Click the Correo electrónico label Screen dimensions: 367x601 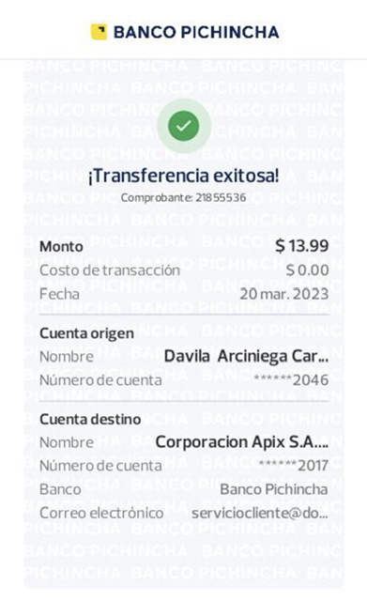101,513
